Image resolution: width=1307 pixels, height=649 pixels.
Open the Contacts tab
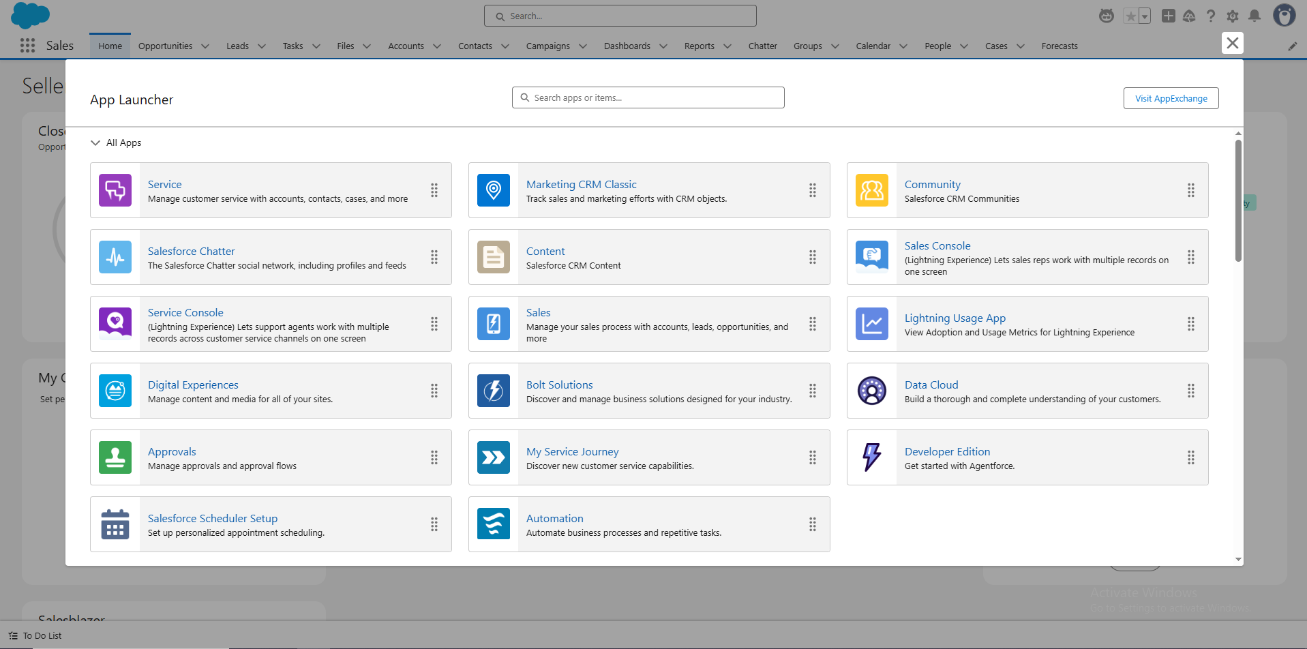[x=475, y=46]
